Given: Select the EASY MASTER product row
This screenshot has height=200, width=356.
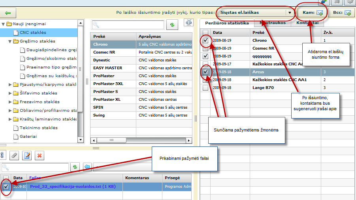Looking at the screenshot, I should coord(141,68).
